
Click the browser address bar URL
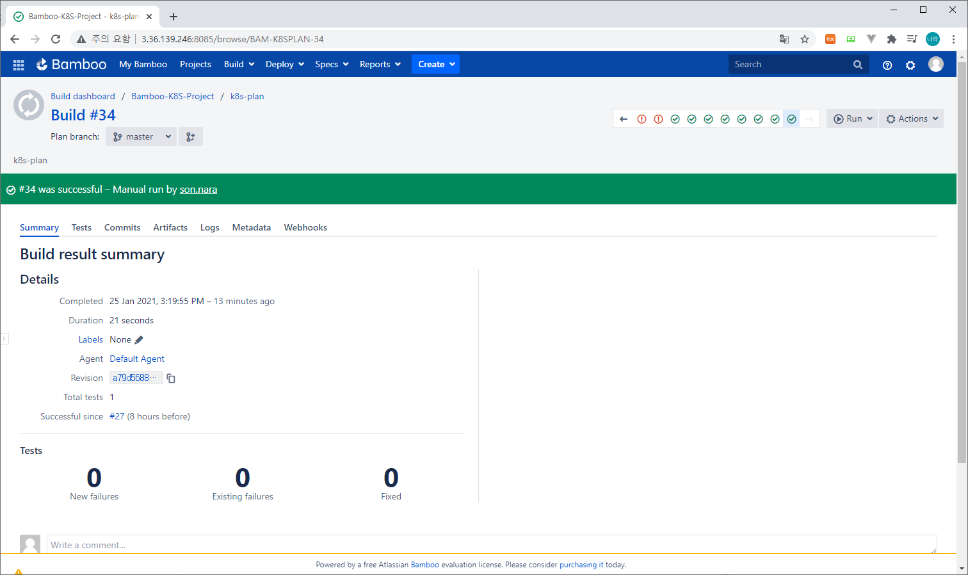pyautogui.click(x=232, y=39)
